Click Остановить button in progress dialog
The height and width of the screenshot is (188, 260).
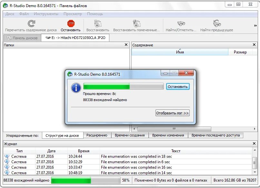pyautogui.click(x=178, y=87)
